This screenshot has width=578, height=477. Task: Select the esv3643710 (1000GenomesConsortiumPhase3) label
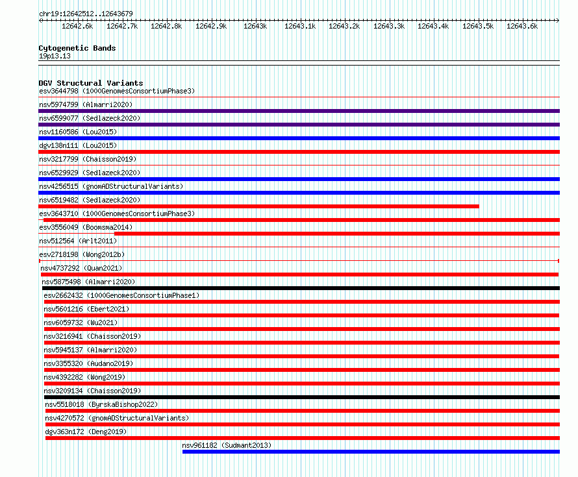tap(117, 214)
